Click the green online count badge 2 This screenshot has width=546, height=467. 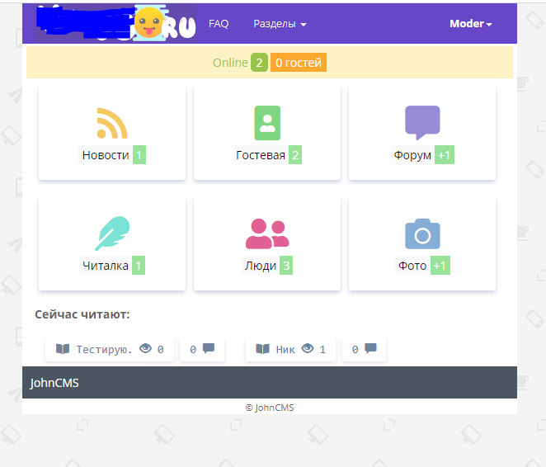point(259,63)
